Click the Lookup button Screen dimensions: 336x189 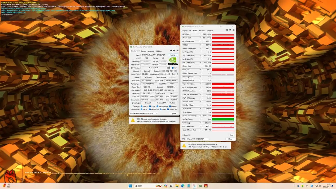[x=173, y=55]
